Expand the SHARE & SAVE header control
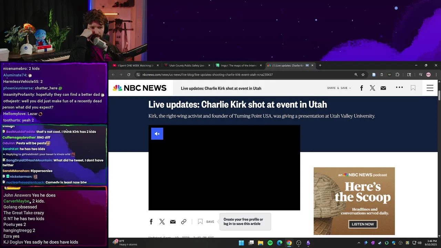 339,88
